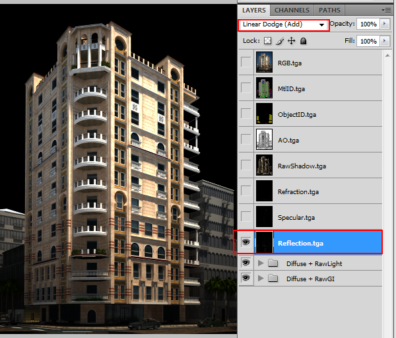Switch to the Layers tab

254,11
